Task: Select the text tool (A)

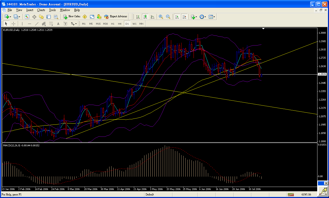Action: (x=58, y=24)
